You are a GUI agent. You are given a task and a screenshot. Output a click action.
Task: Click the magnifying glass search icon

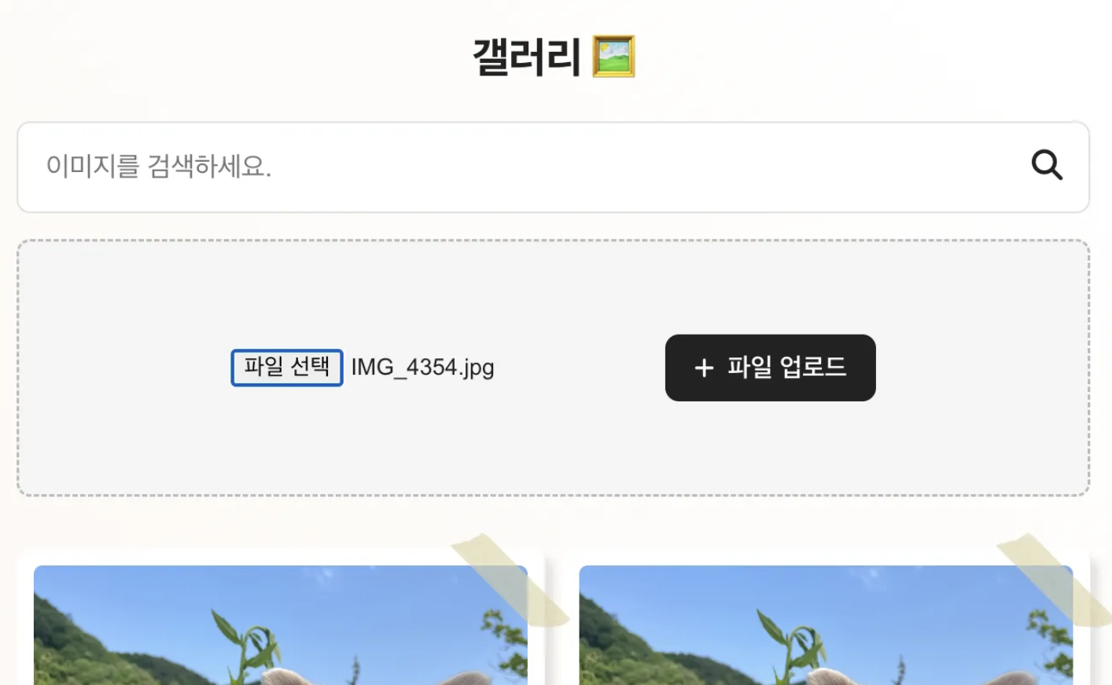tap(1047, 165)
